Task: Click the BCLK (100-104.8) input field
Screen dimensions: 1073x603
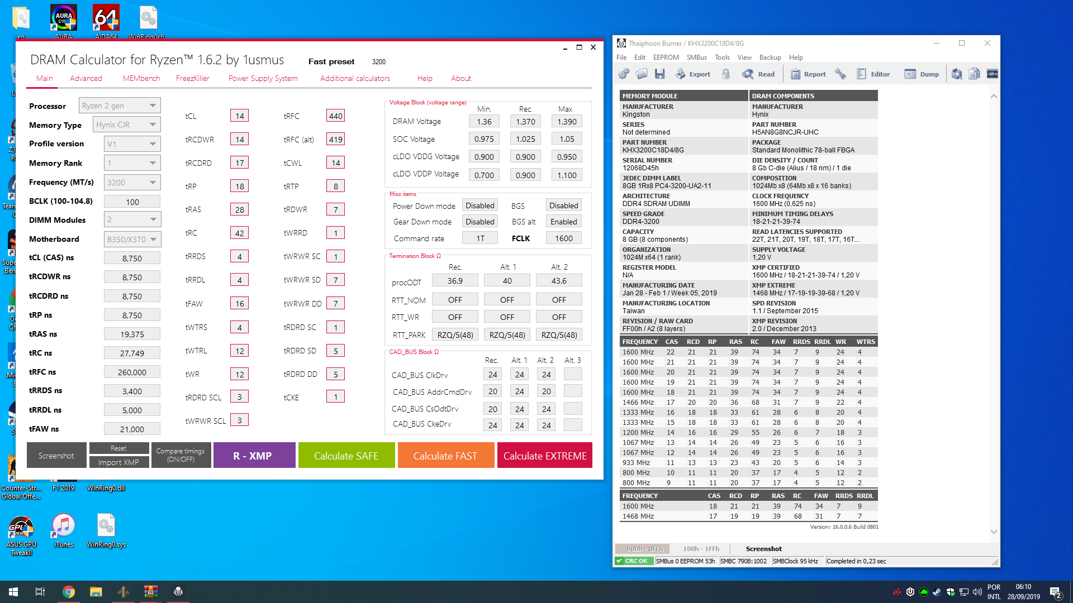Action: 132,202
